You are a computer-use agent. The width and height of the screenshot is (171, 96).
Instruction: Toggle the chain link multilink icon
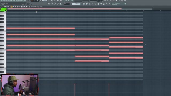58,4
